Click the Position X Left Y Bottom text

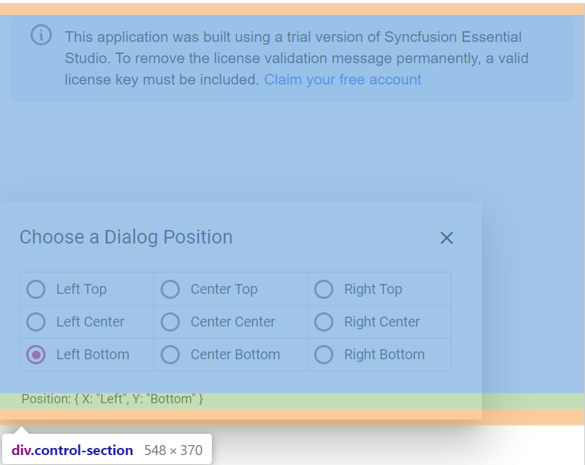pos(112,399)
